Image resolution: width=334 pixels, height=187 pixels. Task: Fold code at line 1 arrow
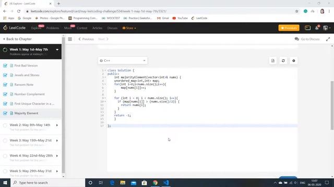pyautogui.click(x=105, y=70)
